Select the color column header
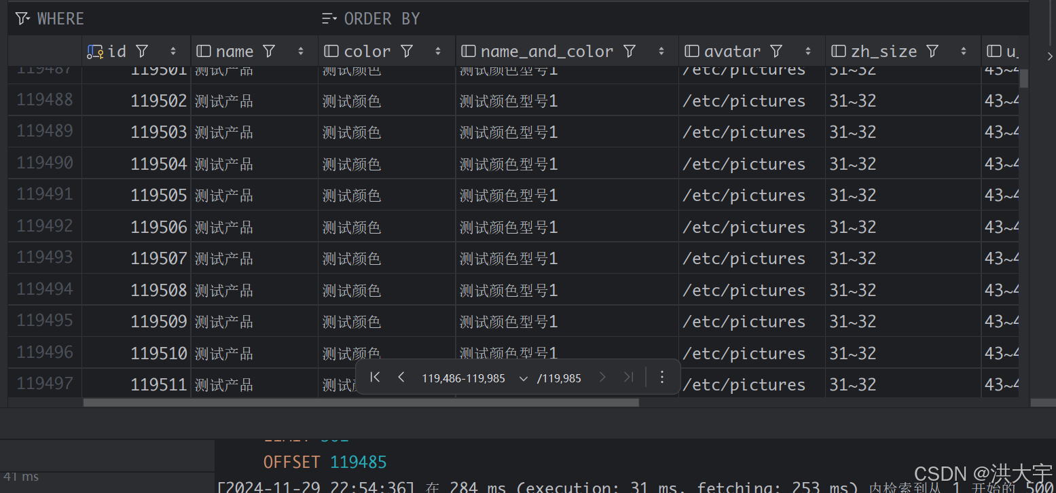 (387, 51)
